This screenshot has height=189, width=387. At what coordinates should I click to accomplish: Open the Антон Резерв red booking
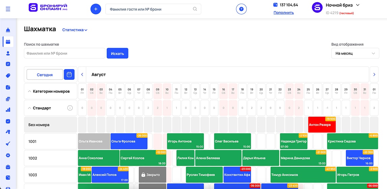point(322,124)
